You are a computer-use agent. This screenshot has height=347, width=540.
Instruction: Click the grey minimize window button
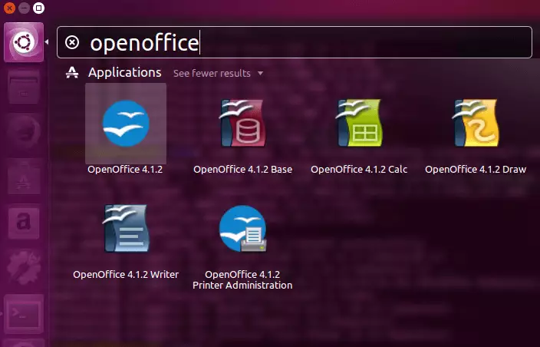click(24, 8)
